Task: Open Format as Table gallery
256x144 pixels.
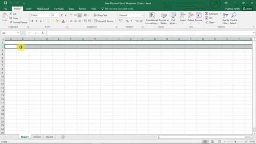Action: point(164,18)
